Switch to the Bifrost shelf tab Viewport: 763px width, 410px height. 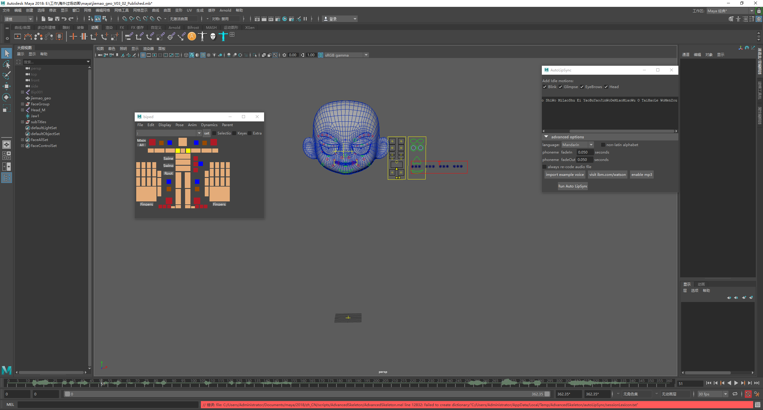[193, 27]
